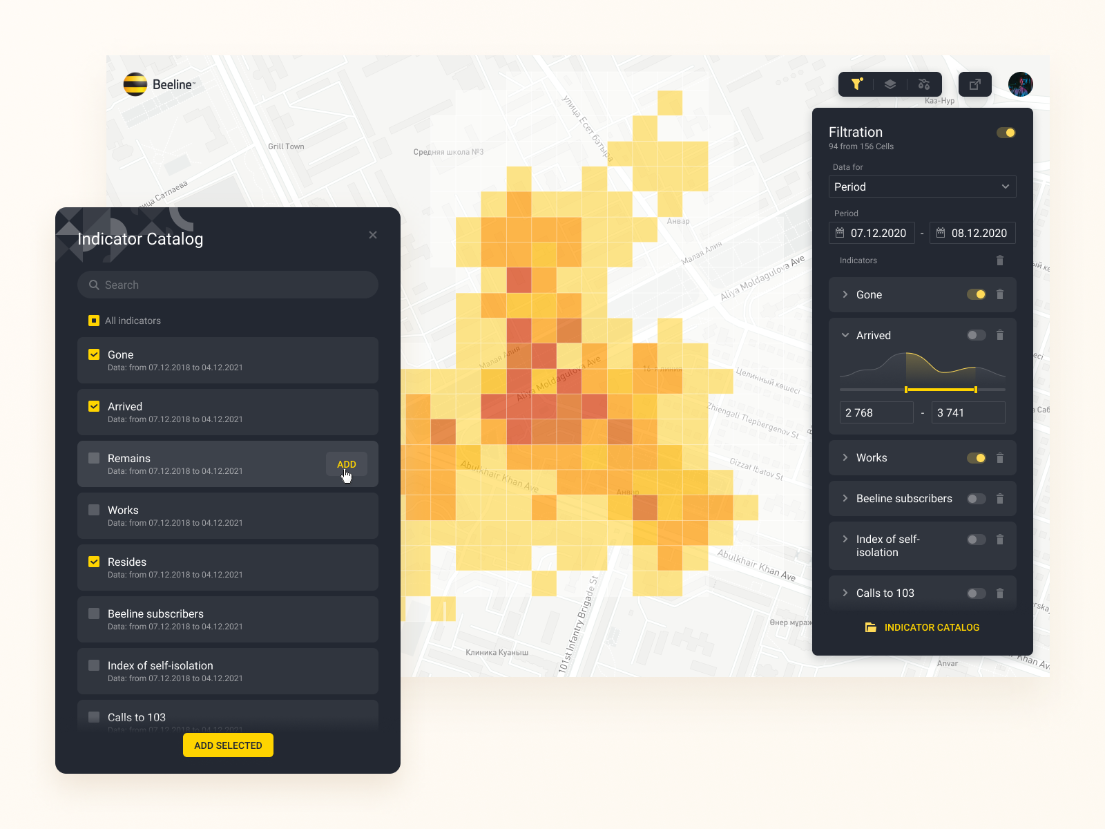Collapse the Arrived indicator chevron
1105x829 pixels.
(x=845, y=335)
